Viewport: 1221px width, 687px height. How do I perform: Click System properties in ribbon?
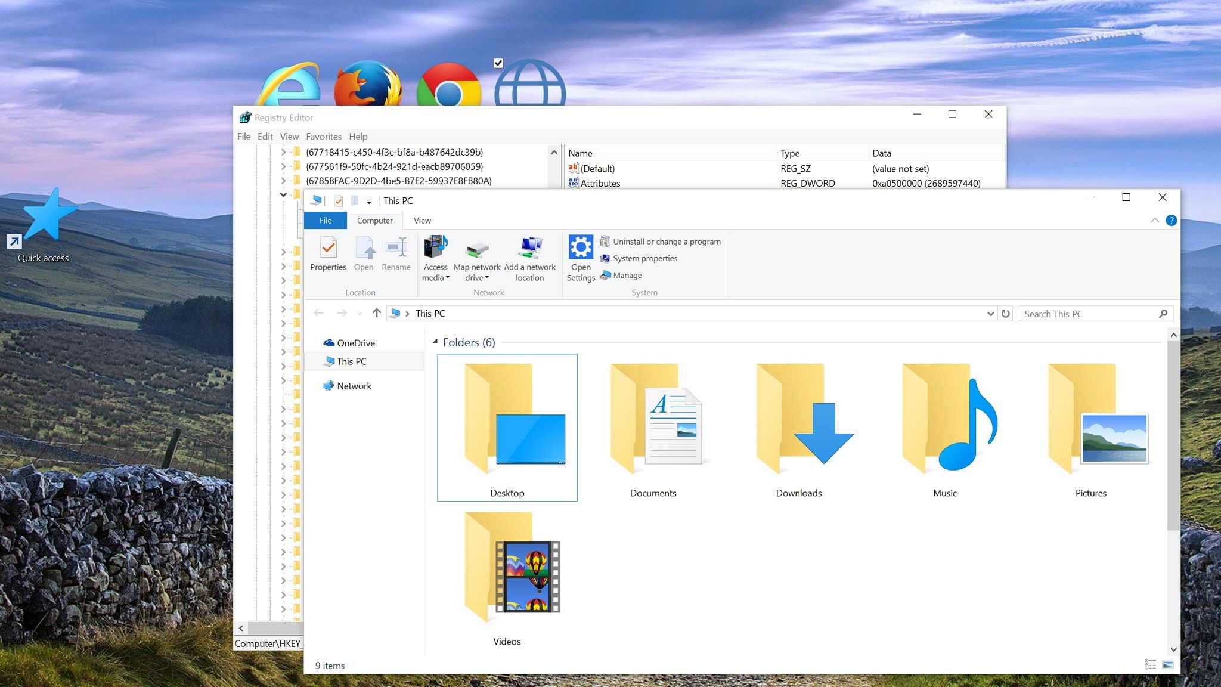pyautogui.click(x=645, y=258)
